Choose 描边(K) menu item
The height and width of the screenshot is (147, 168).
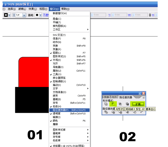point(69,85)
